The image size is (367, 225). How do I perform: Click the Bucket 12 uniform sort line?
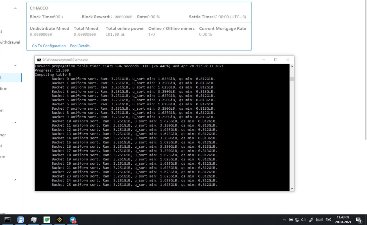pyautogui.click(x=134, y=130)
